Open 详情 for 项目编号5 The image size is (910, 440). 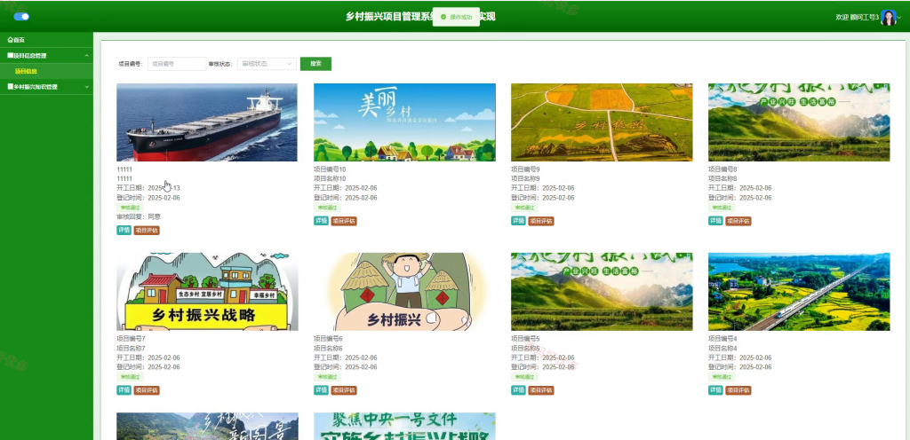(518, 391)
